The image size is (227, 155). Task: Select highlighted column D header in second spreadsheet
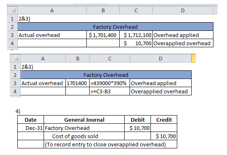(160, 58)
